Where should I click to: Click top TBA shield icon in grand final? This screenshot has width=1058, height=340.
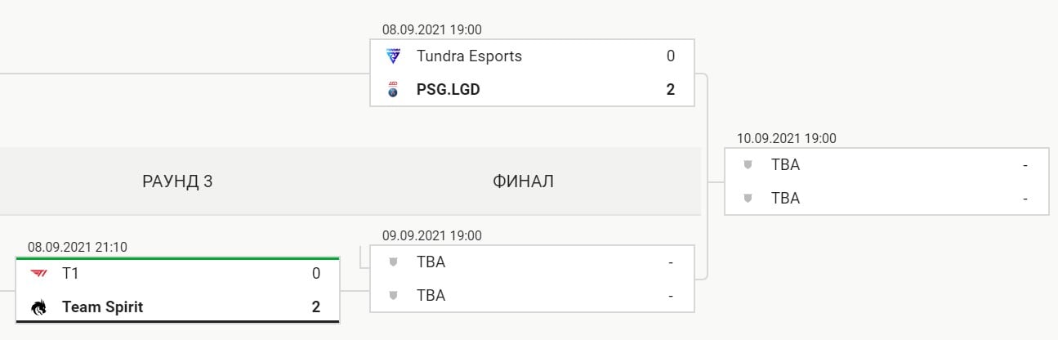748,164
